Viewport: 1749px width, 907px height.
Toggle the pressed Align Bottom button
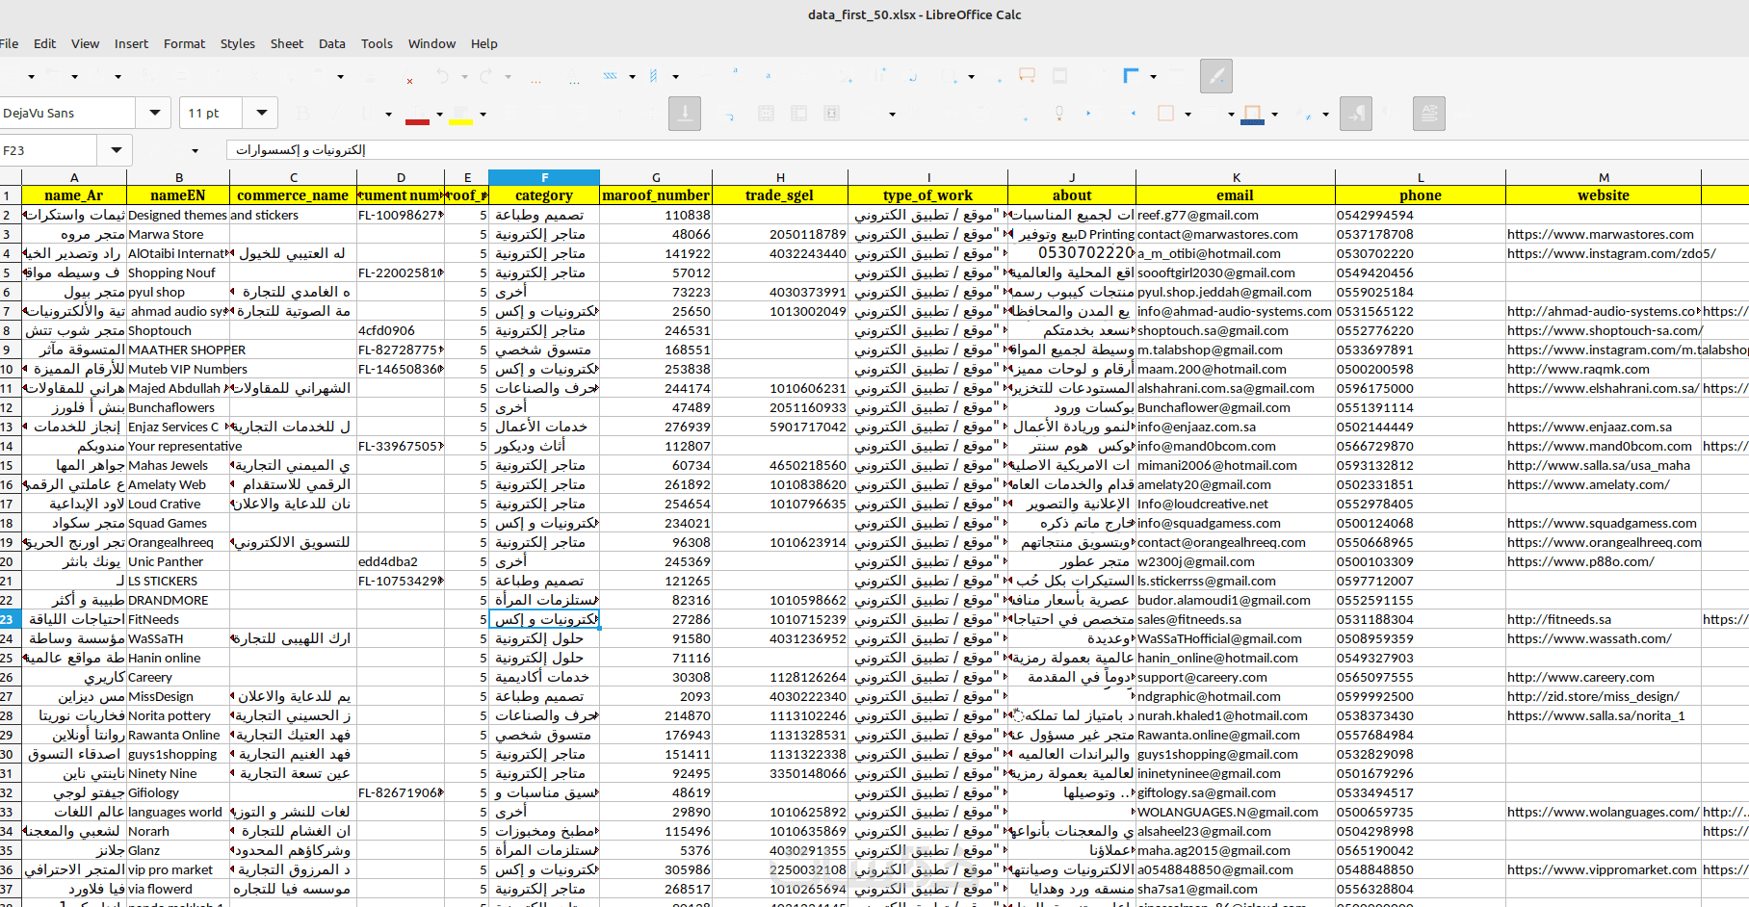pos(685,114)
